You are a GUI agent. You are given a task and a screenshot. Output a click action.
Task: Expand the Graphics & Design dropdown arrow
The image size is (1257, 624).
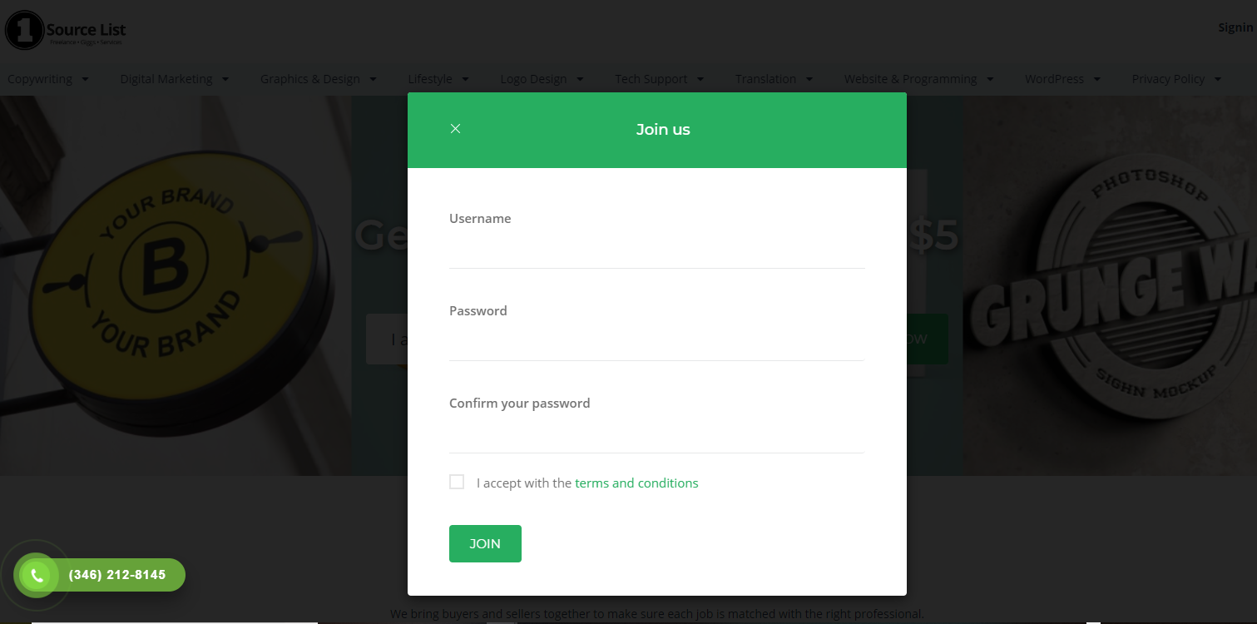[x=373, y=80]
